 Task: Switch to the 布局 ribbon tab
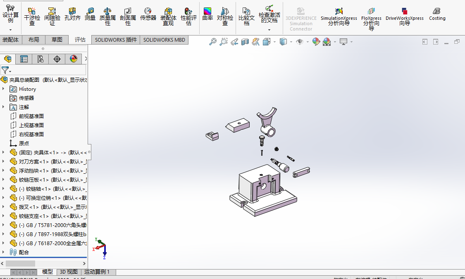(x=33, y=40)
